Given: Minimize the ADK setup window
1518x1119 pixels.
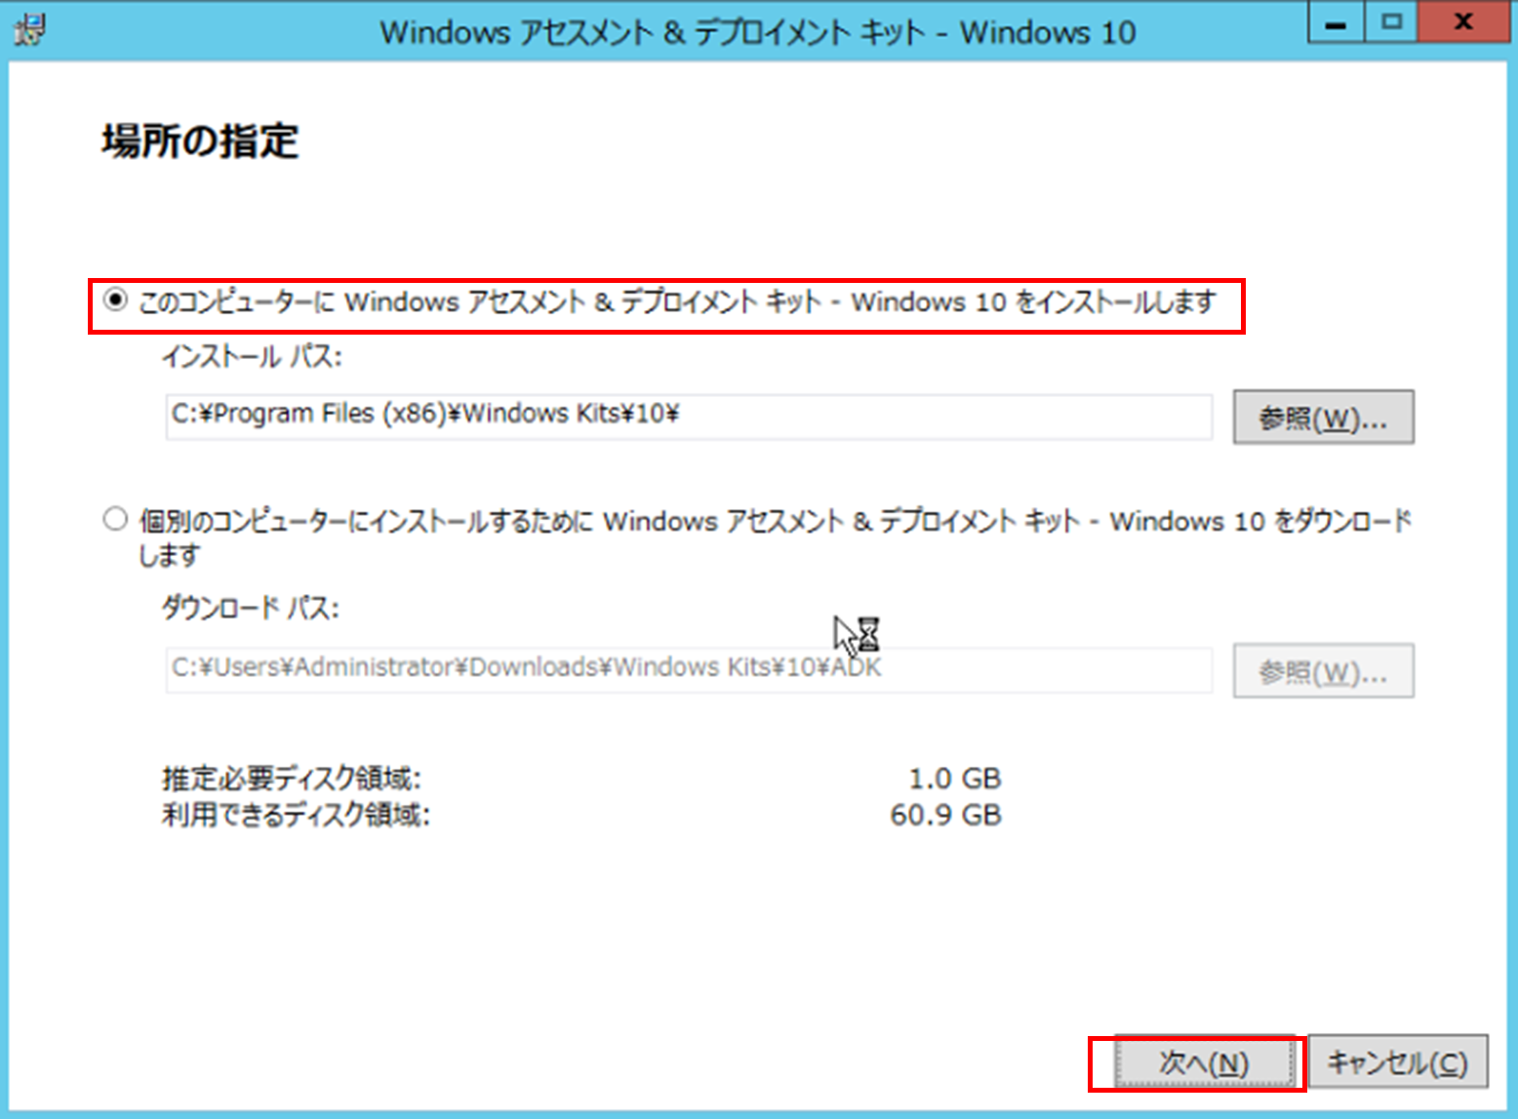Looking at the screenshot, I should point(1336,23).
